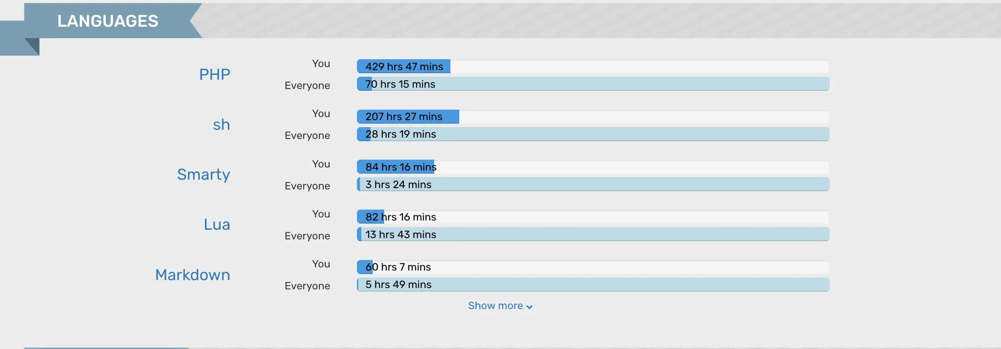
Task: Open the sh language link
Action: 221,125
